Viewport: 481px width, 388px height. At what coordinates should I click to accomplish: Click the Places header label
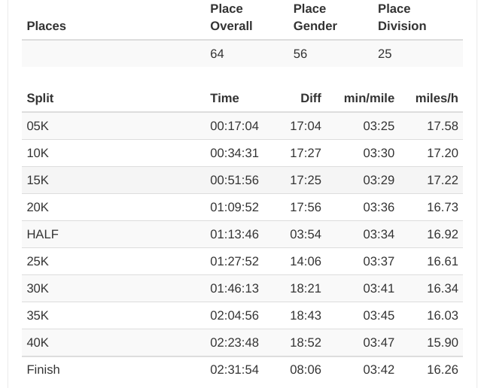click(x=46, y=26)
